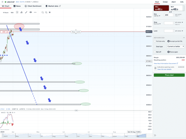This screenshot has width=186, height=139.
Task: Click the Stop distance input field
Action: click(168, 23)
